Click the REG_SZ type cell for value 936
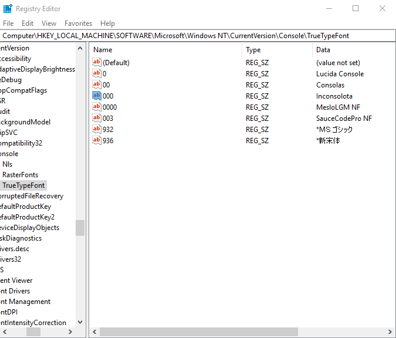 pos(257,140)
